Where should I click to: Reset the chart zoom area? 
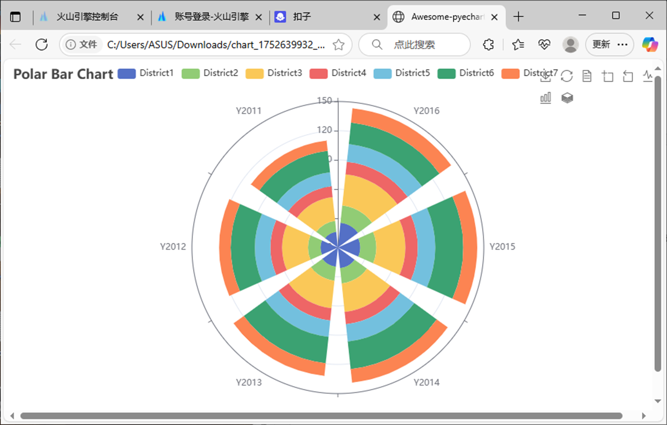628,76
